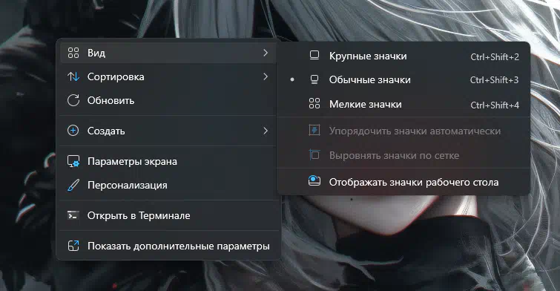Click the monitor gear icon beside Параметры экрана
Viewport: 560px width, 291px height.
[73, 161]
